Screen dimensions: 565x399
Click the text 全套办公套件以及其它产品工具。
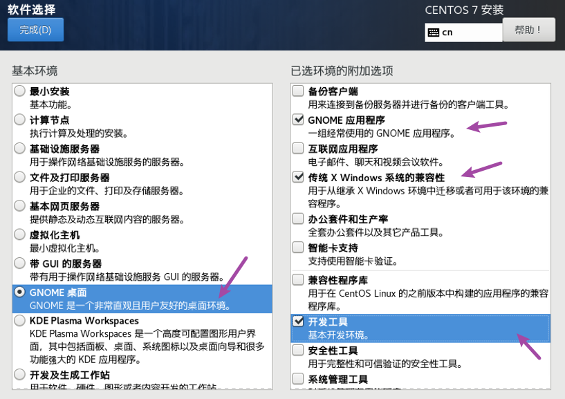click(376, 232)
